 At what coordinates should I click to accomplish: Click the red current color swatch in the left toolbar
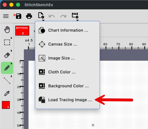point(6,105)
